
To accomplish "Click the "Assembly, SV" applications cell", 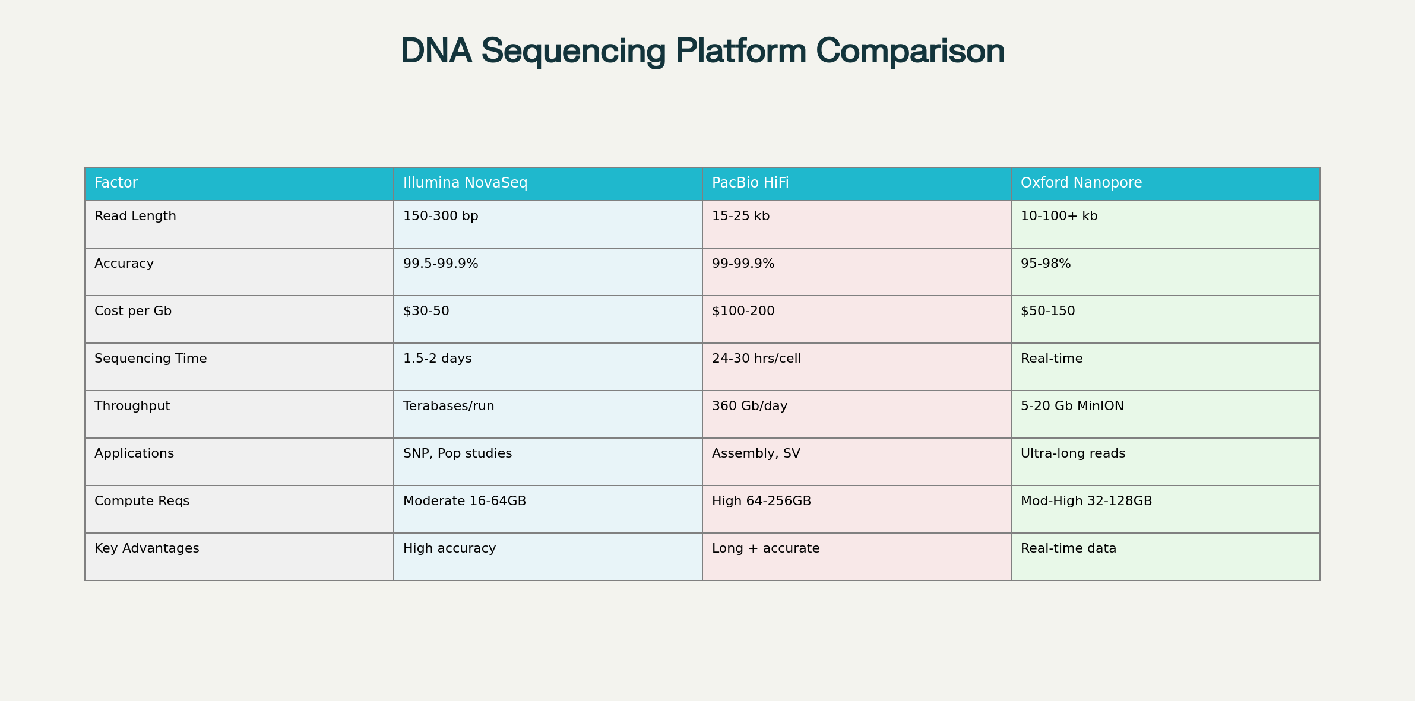I will 756,454.
